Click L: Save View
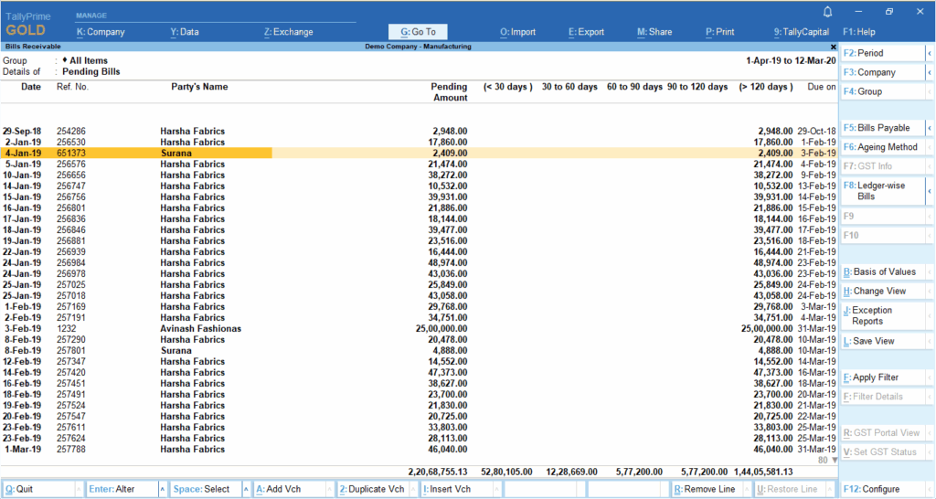 pyautogui.click(x=883, y=341)
